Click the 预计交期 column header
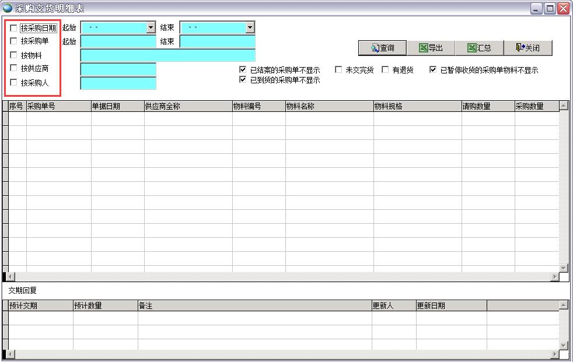Viewport: 573px width, 362px height. 40,305
